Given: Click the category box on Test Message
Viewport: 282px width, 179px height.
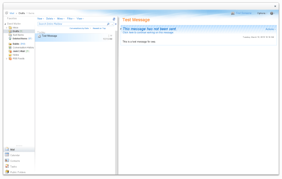Looking at the screenshot, I should [109, 36].
